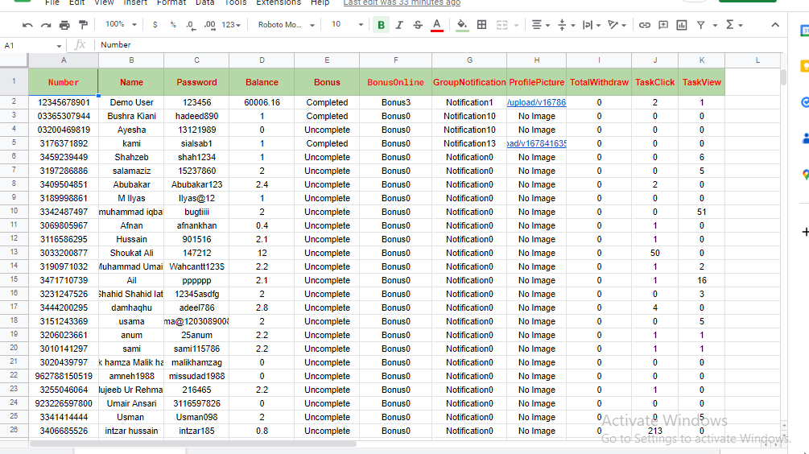This screenshot has height=454, width=809.
Task: Open the last edit history link
Action: 402,3
